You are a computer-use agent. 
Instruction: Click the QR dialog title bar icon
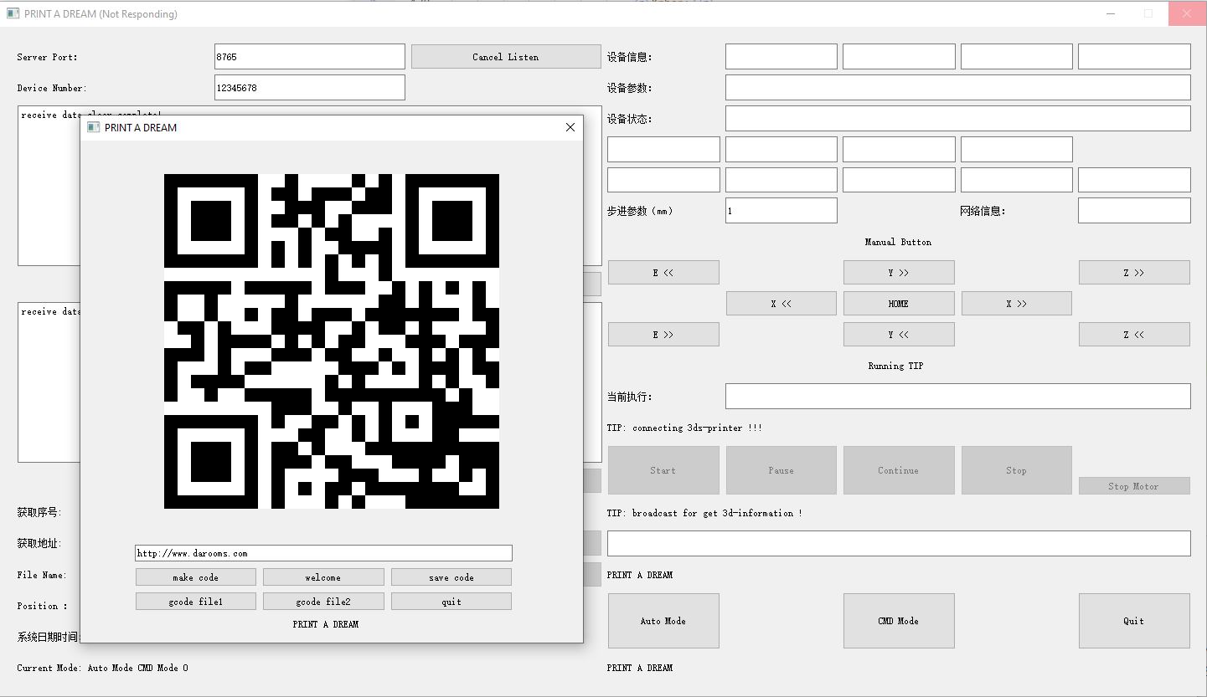pos(94,127)
